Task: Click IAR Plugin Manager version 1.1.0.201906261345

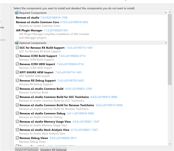Action: (x=56, y=30)
